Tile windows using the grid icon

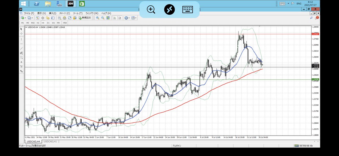108,18
